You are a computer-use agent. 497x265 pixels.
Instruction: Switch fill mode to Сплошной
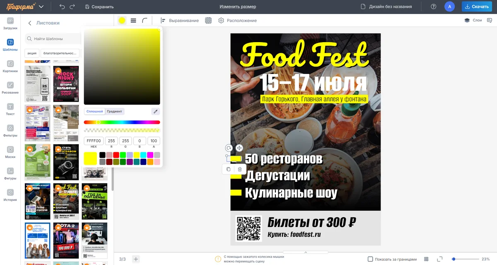pos(95,111)
